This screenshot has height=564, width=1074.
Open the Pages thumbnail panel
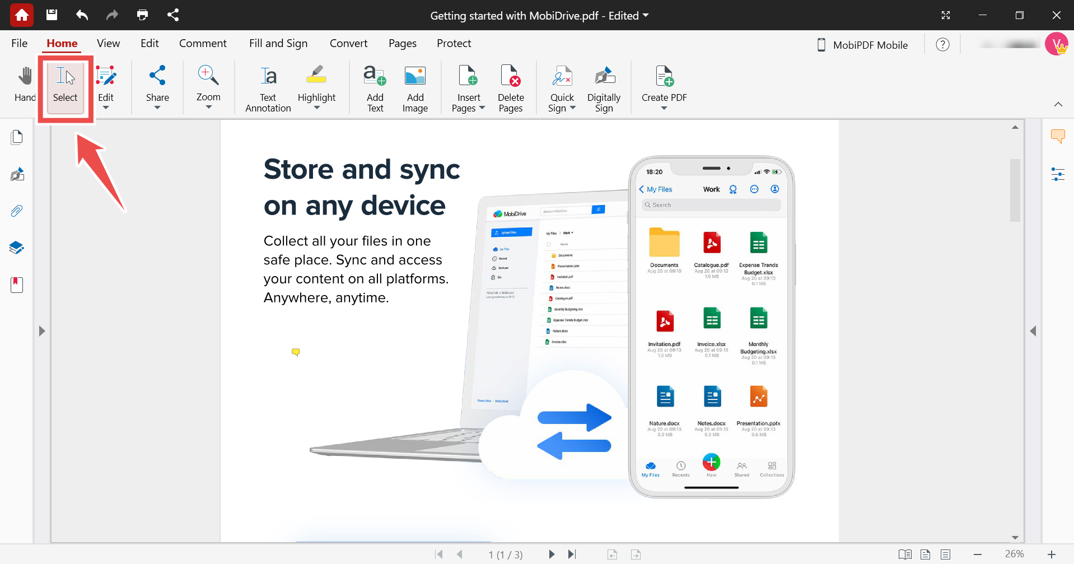click(17, 137)
